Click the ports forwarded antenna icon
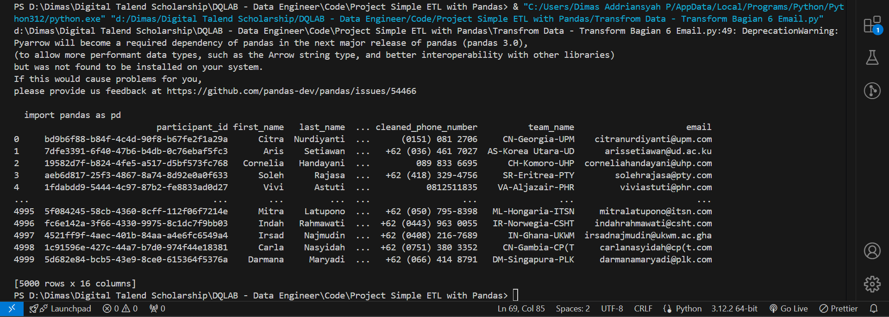The width and height of the screenshot is (889, 317). coord(157,309)
